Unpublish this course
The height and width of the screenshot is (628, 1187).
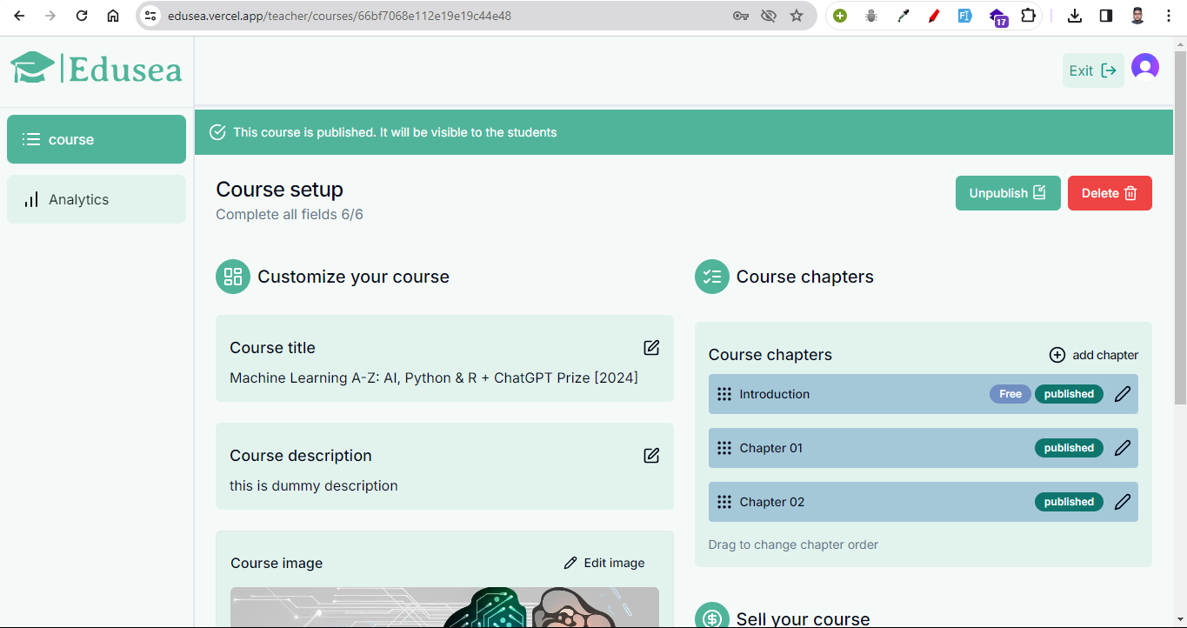1008,193
